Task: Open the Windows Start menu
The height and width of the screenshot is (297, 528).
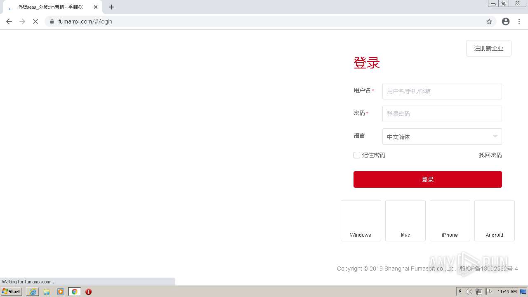Action: 12,292
